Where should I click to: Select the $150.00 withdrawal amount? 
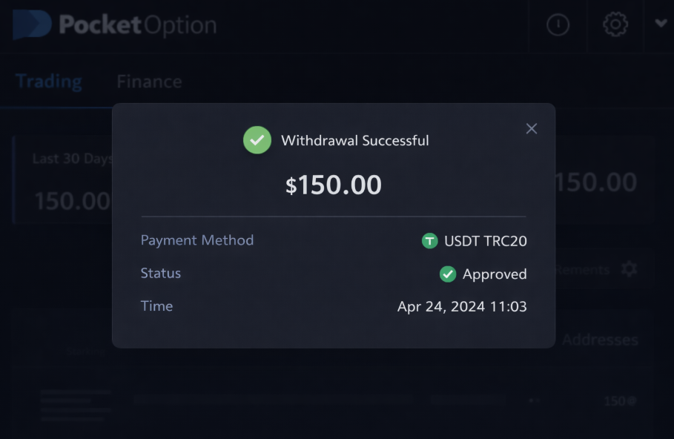[x=334, y=185]
